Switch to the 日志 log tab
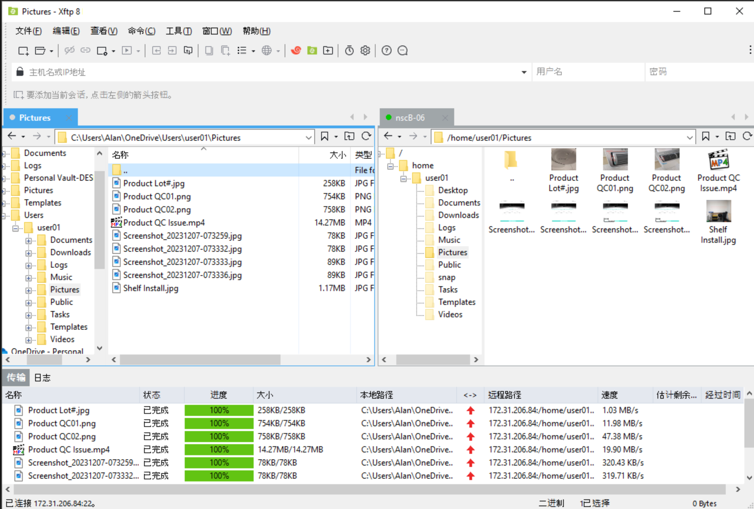This screenshot has height=509, width=754. tap(42, 378)
